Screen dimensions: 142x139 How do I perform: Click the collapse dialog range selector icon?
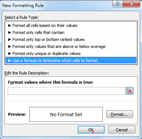130,91
